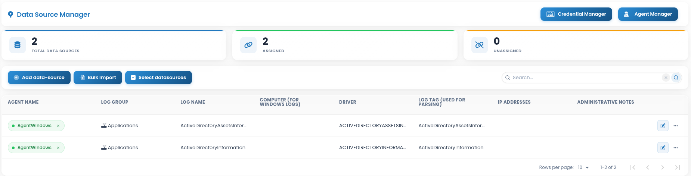This screenshot has width=691, height=176.
Task: Edit the ActiveDirectoryAssetsInfor... data source row
Action: (663, 126)
